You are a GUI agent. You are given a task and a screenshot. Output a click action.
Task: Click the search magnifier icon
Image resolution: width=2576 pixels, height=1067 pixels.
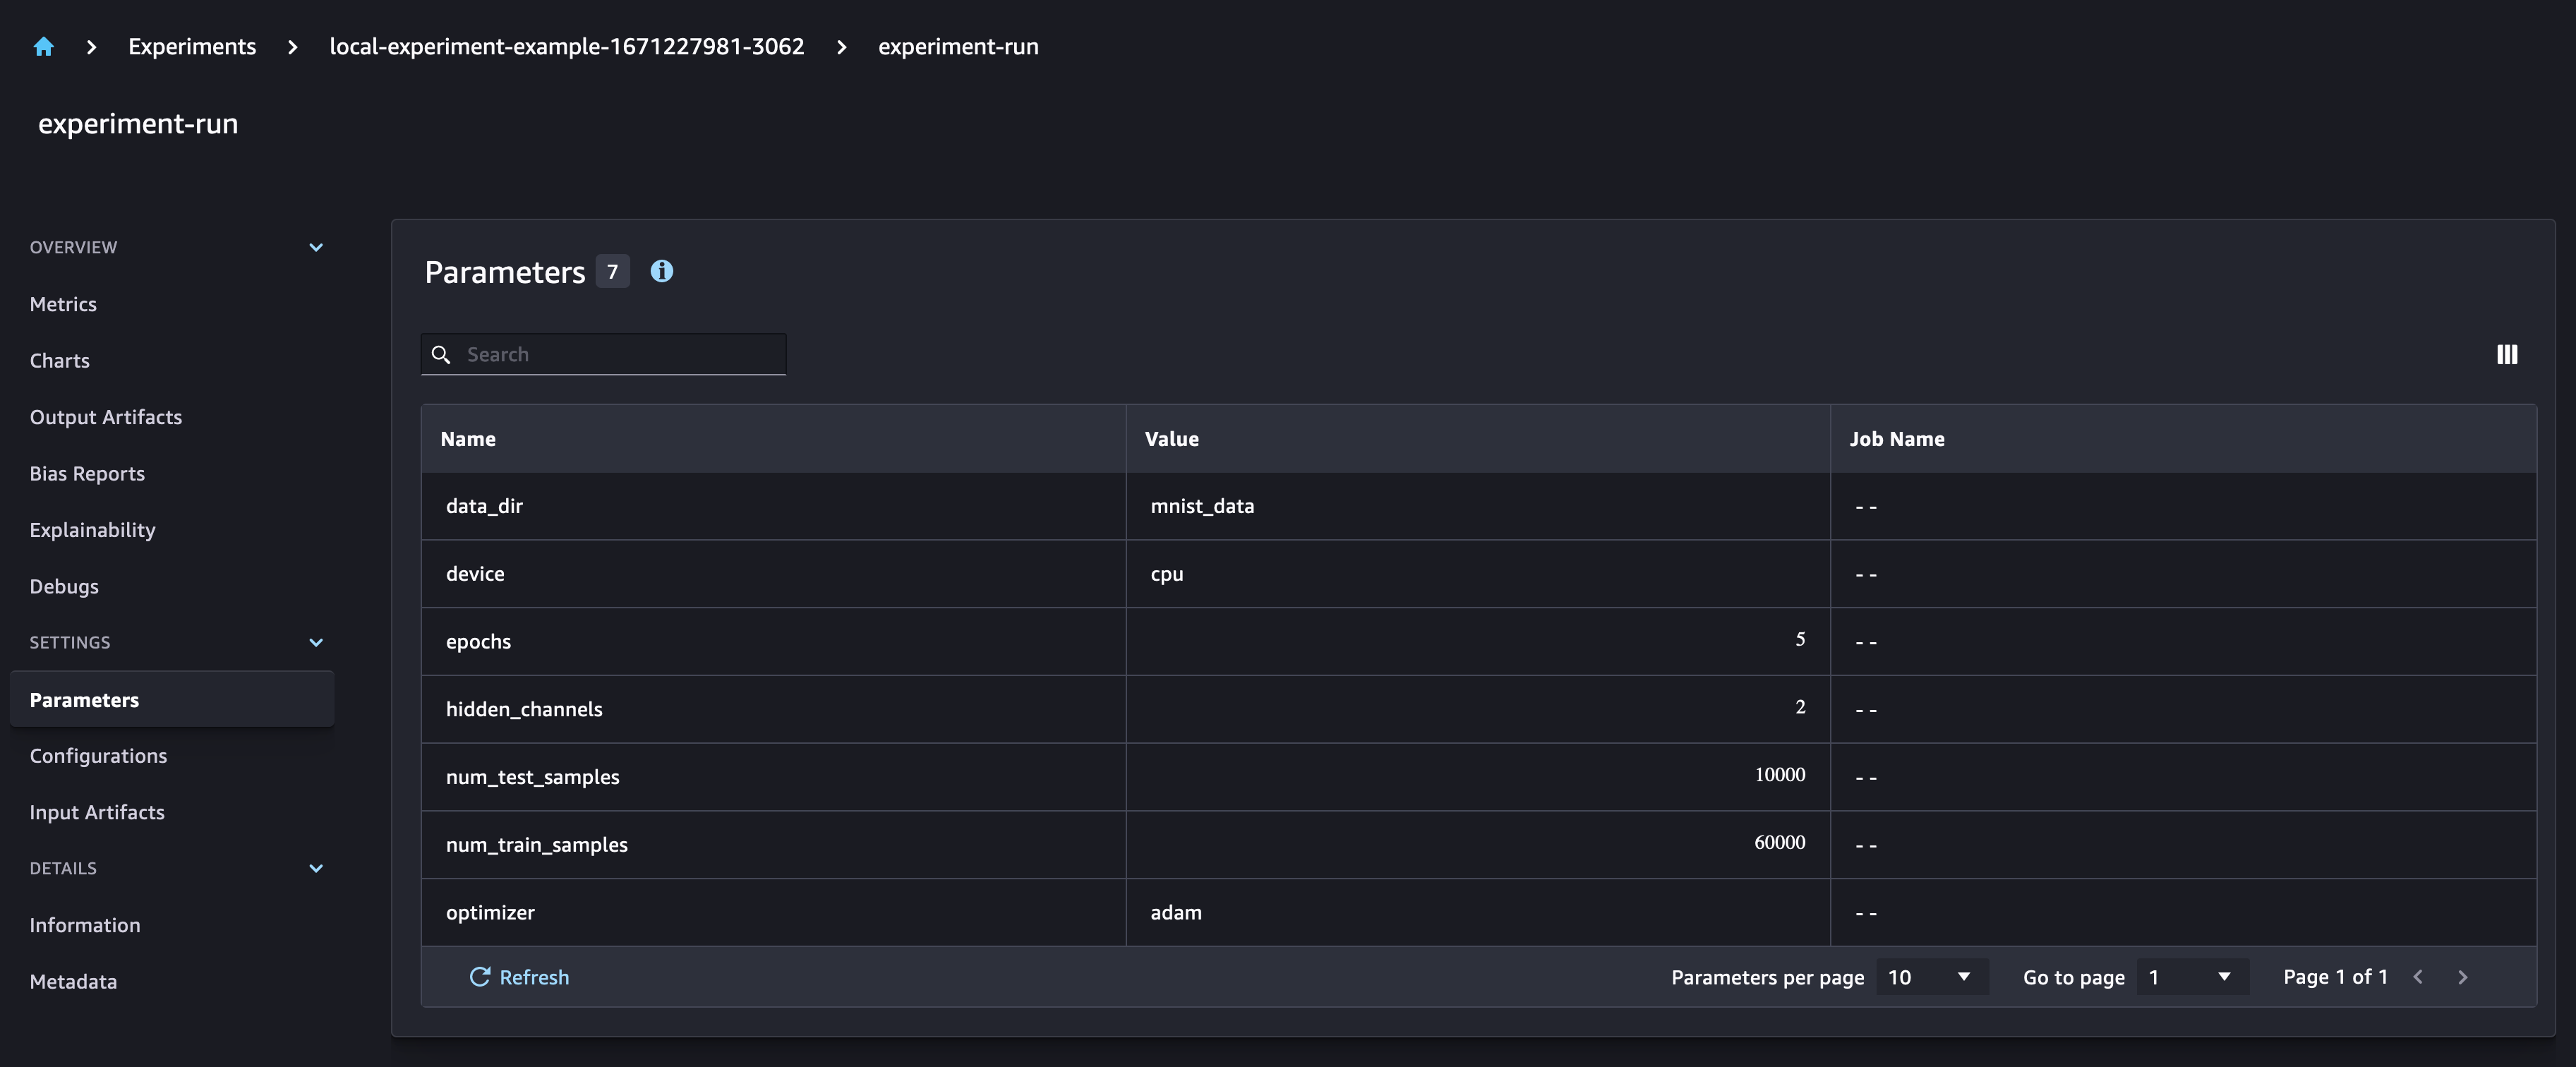tap(441, 354)
